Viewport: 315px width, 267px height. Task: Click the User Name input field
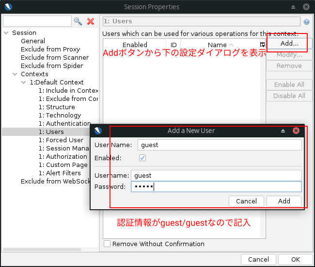[220, 145]
